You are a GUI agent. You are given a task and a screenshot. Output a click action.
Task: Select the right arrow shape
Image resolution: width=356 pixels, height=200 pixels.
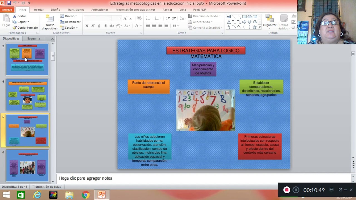coord(244,22)
